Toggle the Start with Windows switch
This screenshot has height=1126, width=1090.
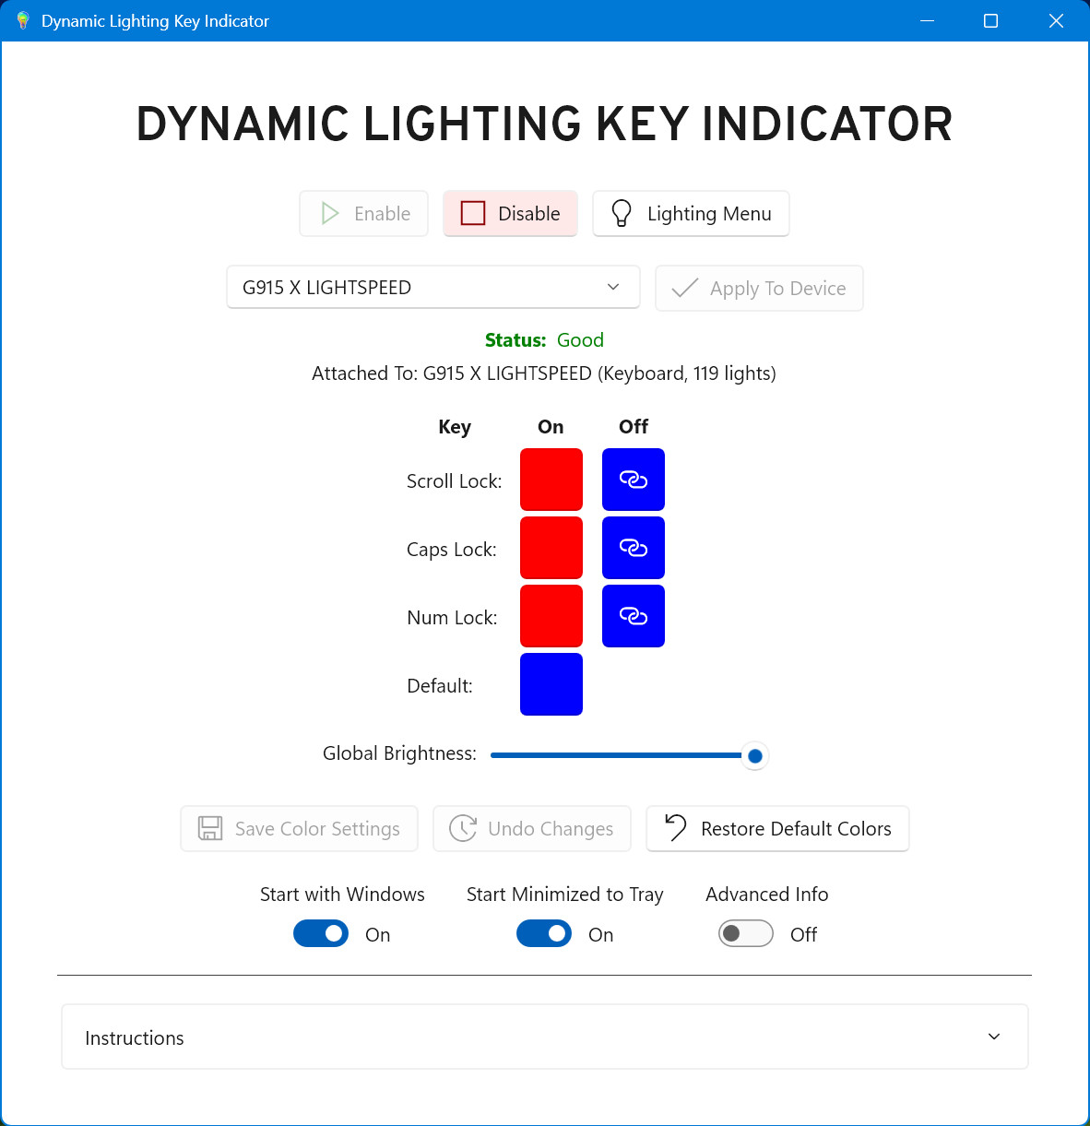[321, 934]
